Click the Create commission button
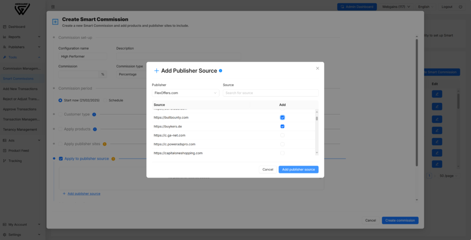 coord(400,221)
